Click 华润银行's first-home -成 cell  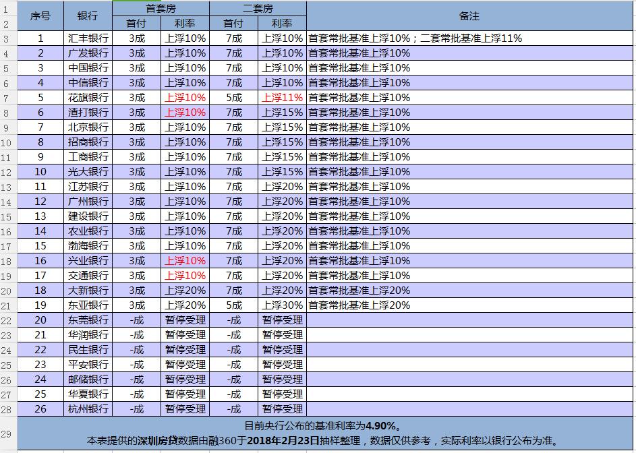(x=136, y=334)
